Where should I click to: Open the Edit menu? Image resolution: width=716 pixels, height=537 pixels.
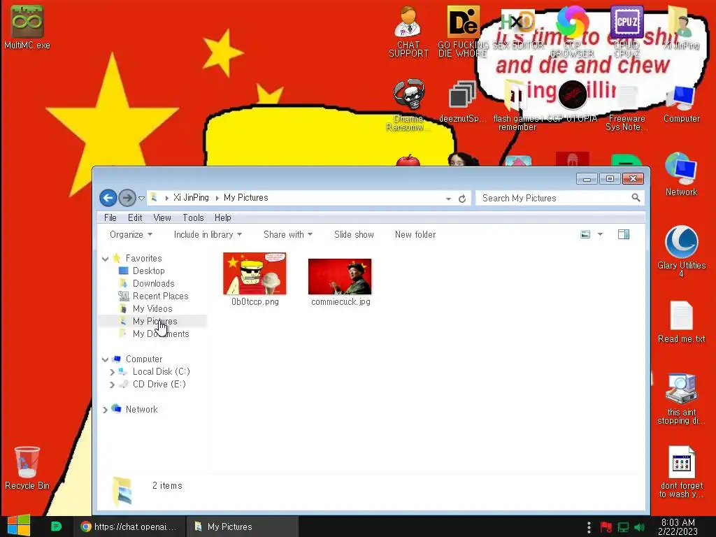[135, 218]
